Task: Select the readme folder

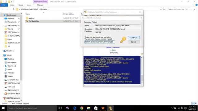Action: point(31,18)
